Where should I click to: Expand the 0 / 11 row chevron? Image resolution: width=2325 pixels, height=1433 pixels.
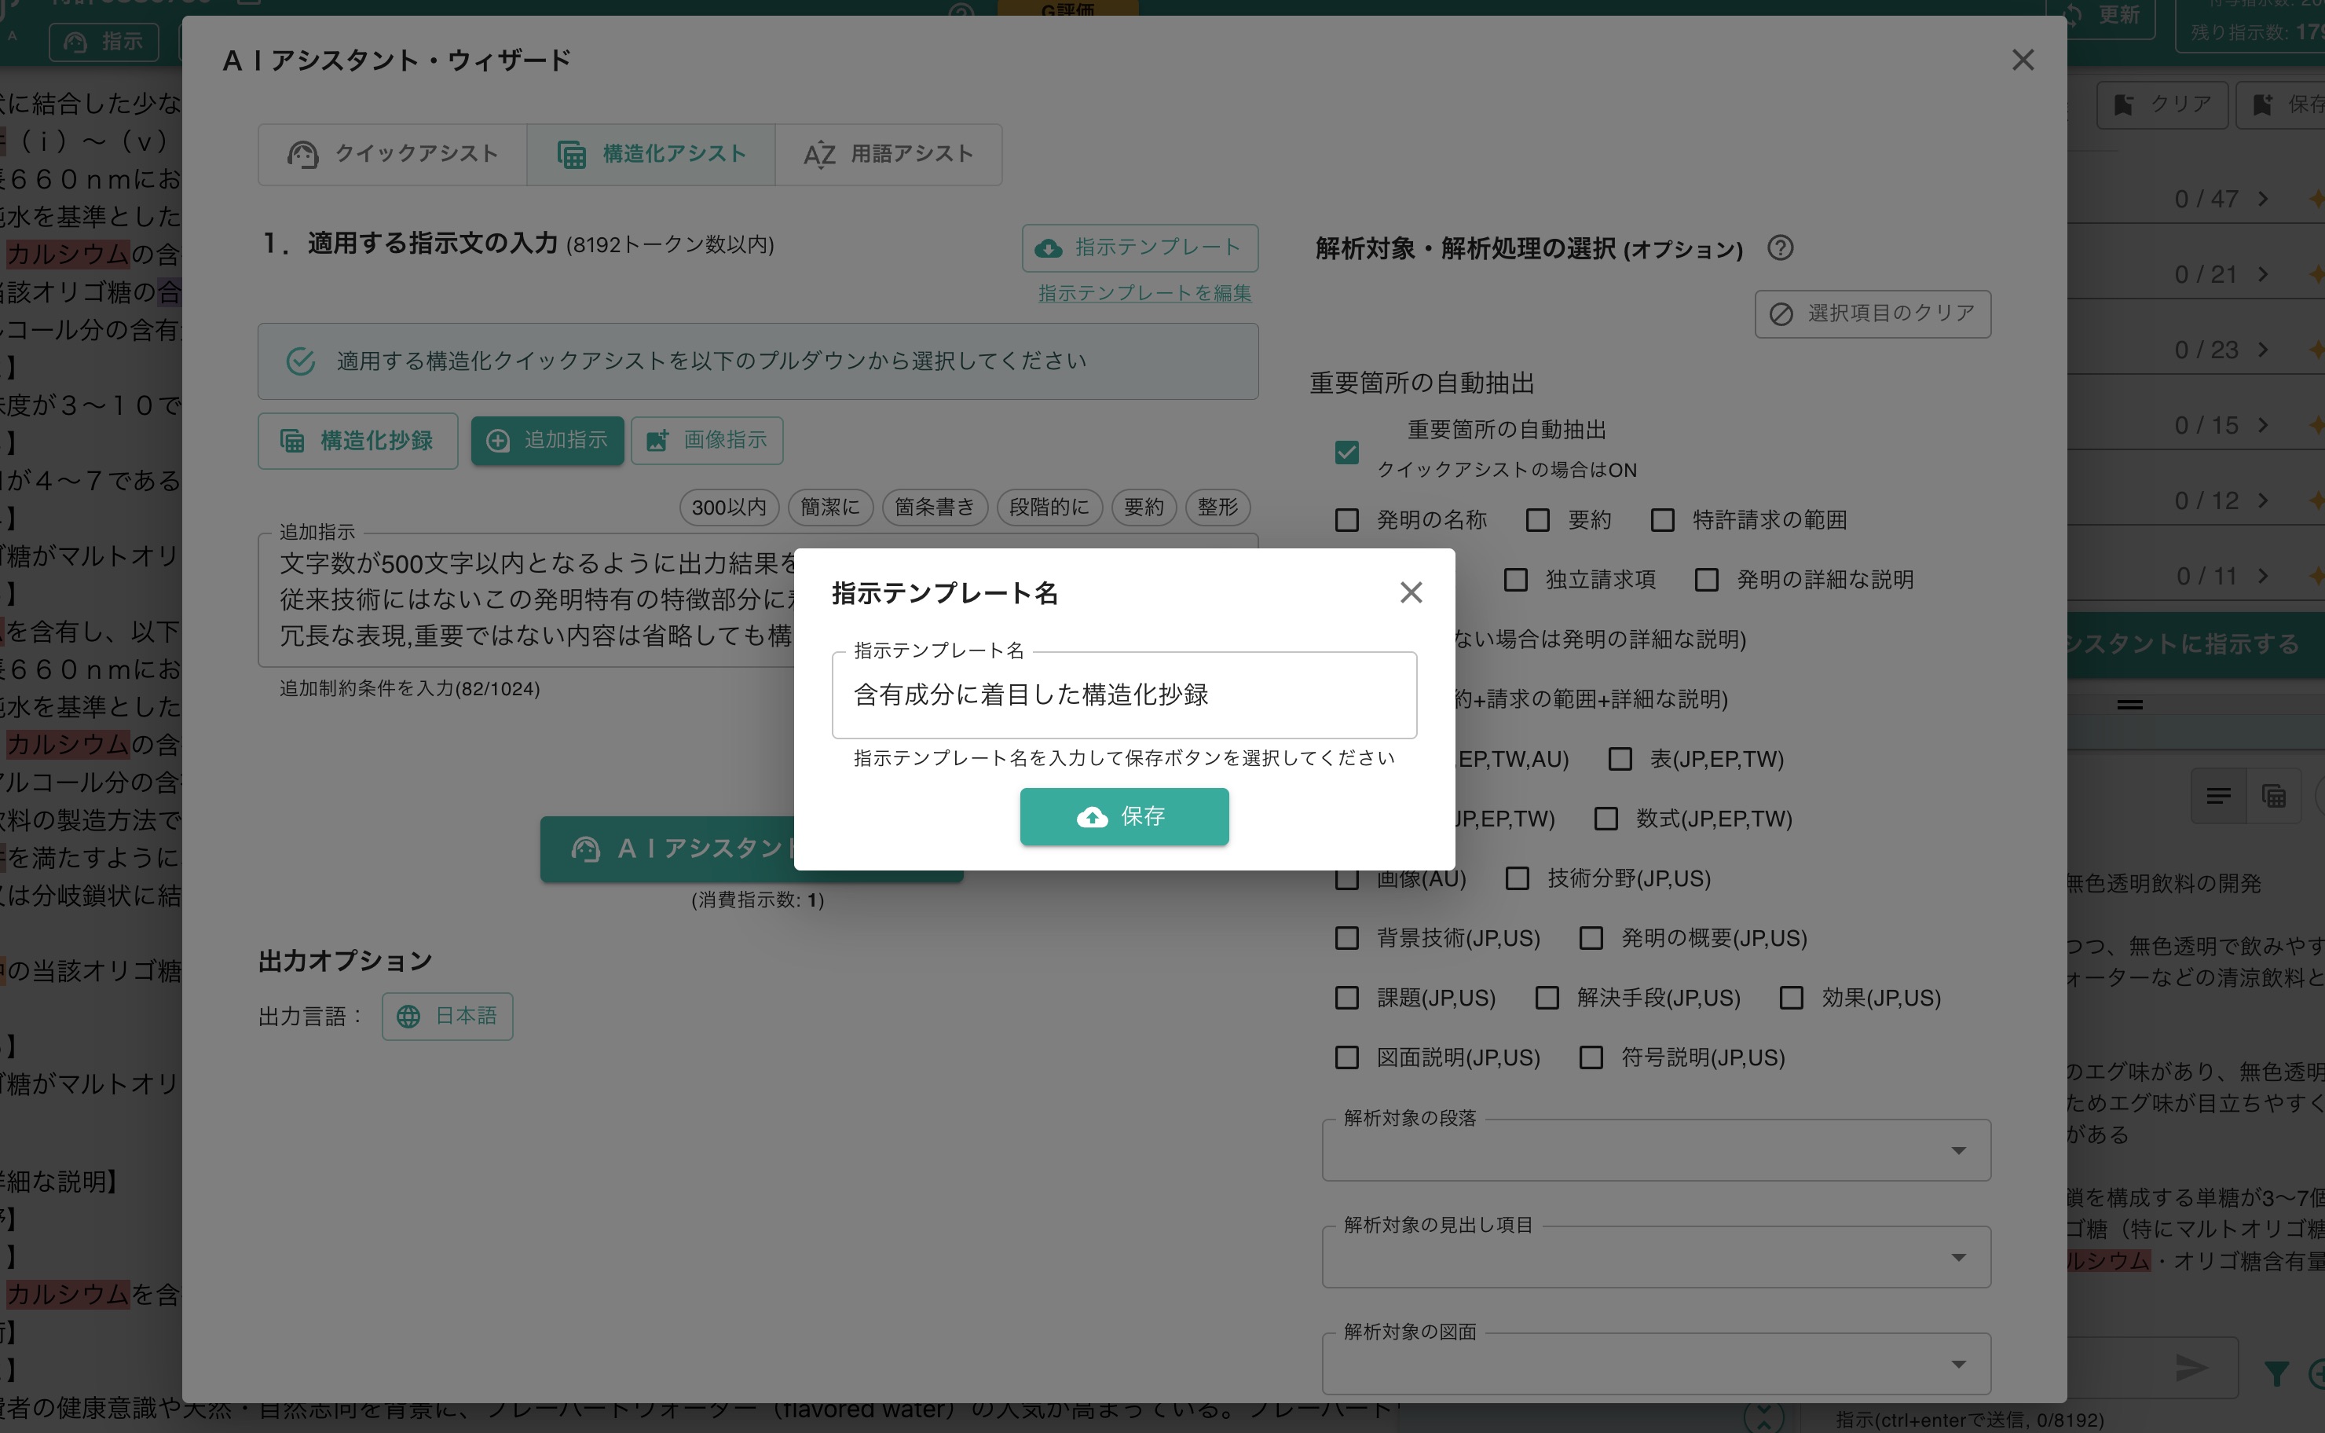pos(2264,576)
